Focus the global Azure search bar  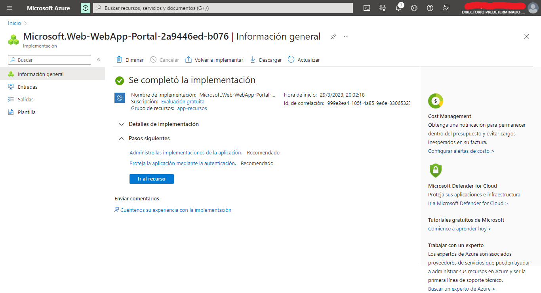pyautogui.click(x=223, y=8)
